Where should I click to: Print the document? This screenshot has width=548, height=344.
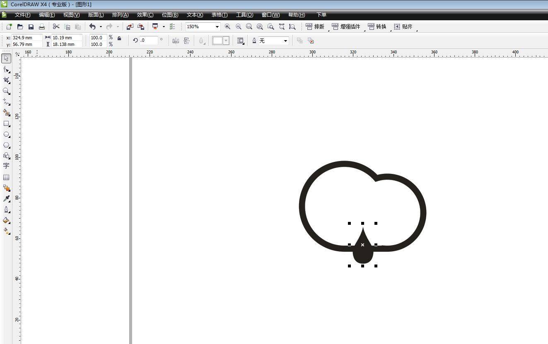(41, 26)
